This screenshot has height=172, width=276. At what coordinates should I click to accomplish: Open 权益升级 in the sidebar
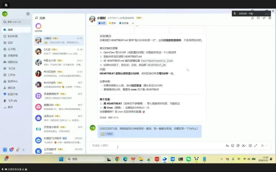point(13,94)
